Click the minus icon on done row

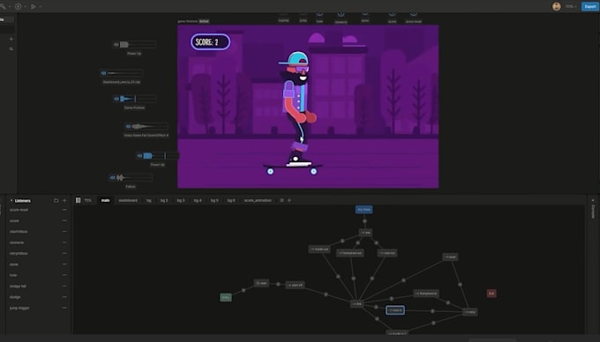[x=64, y=264]
